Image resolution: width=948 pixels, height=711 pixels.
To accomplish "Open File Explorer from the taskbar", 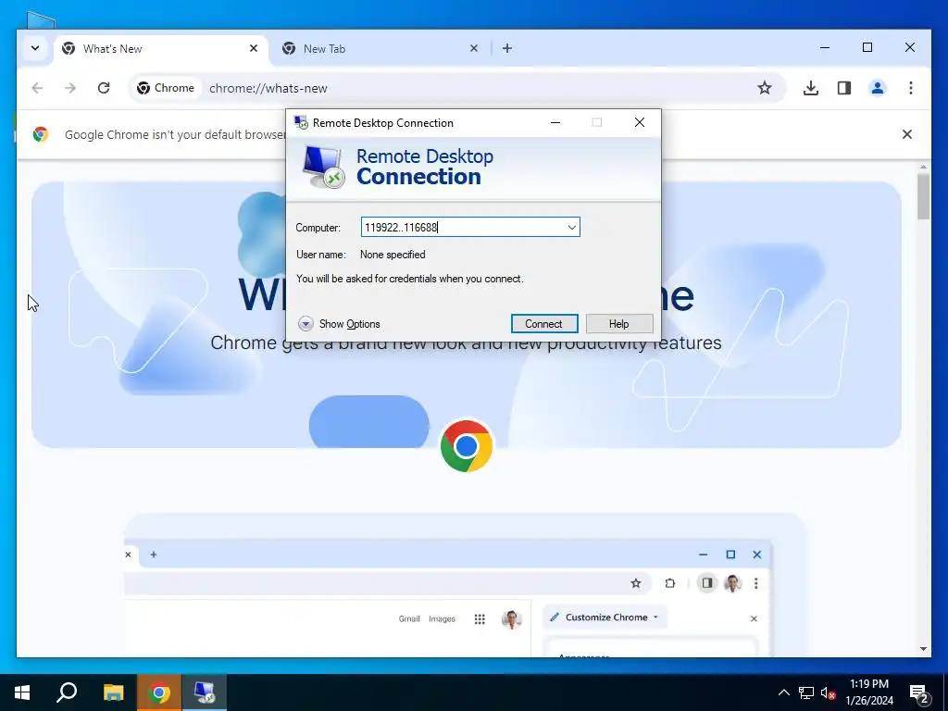I will (x=113, y=692).
